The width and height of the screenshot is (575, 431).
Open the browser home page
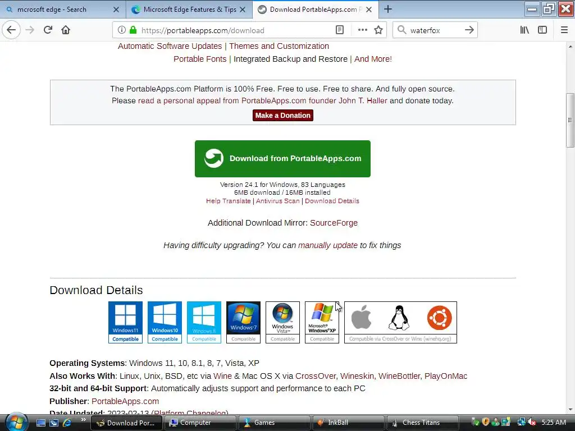coord(66,30)
